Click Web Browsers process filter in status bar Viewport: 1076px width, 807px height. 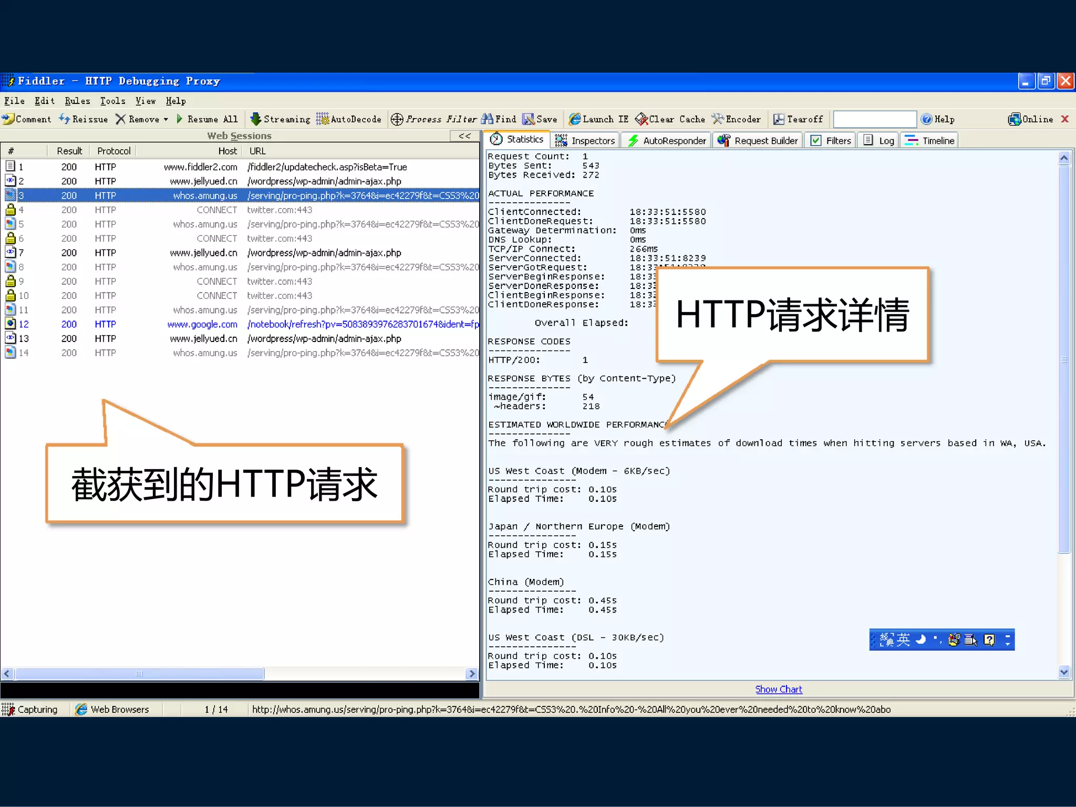point(112,709)
